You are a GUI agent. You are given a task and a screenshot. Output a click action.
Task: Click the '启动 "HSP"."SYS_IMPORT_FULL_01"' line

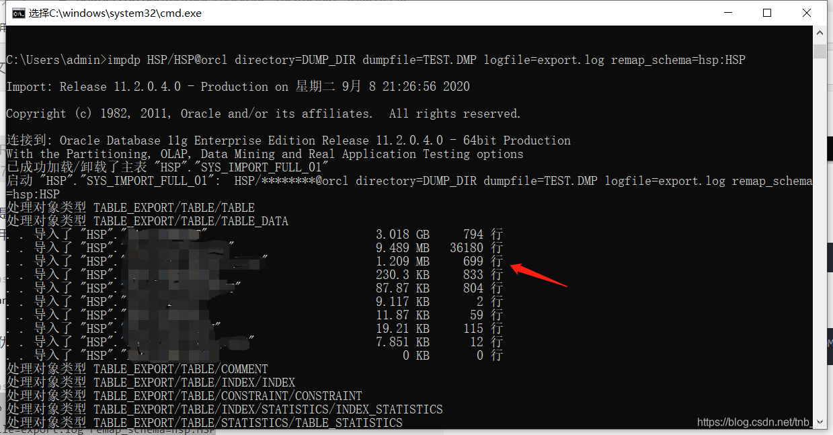click(409, 181)
